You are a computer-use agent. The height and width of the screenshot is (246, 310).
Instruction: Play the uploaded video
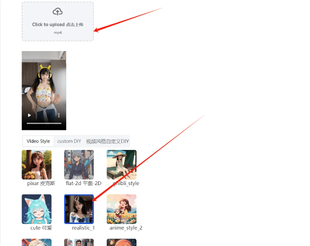[30, 115]
